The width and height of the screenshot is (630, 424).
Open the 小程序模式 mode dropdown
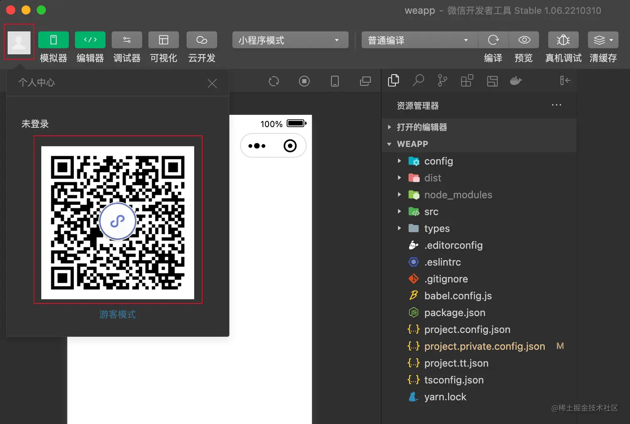290,40
